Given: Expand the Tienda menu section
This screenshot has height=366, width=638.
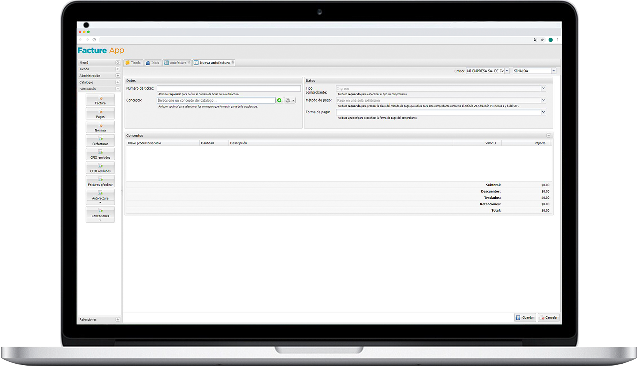Looking at the screenshot, I should [118, 69].
